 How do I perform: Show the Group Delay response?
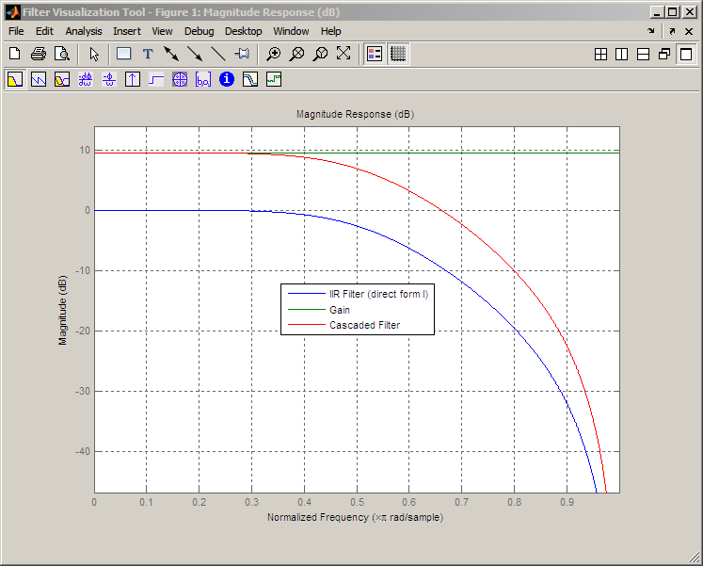(x=86, y=80)
